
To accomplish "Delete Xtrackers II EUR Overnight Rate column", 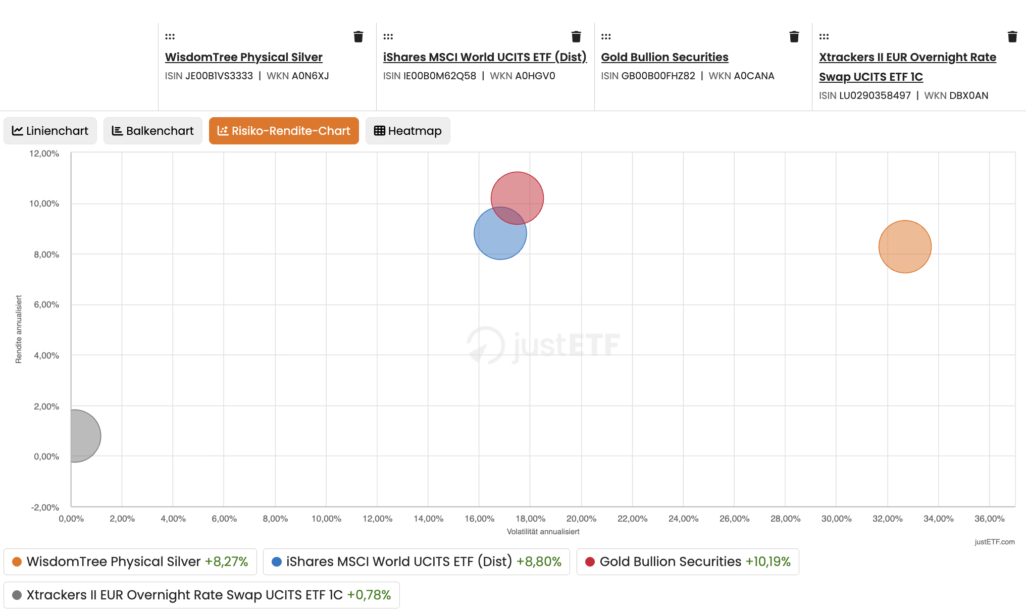I will point(1012,36).
